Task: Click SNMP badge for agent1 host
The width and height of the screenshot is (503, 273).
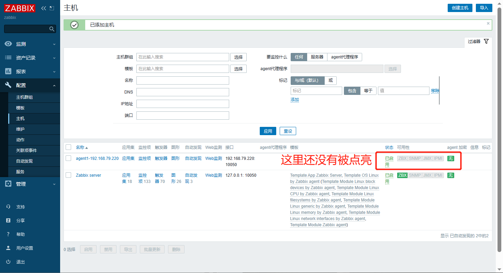Action: (415, 159)
